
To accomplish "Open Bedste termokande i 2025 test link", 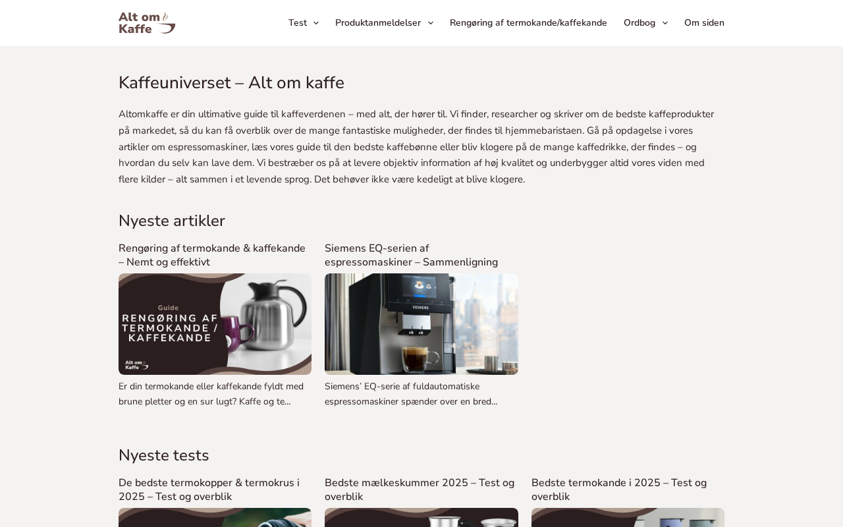I will tap(619, 490).
